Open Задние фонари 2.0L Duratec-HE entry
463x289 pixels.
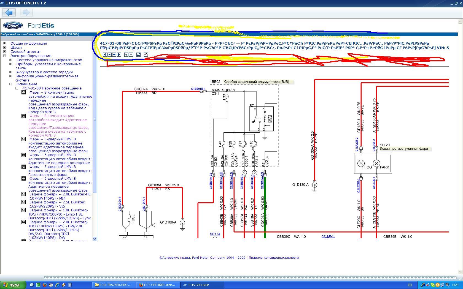pyautogui.click(x=60, y=196)
